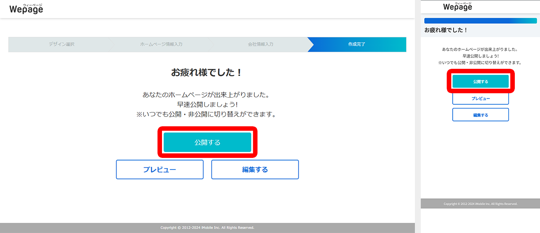Screen dimensions: 540x233
Task: Click the Wepage logo in the mobile view
Action: 458,6
